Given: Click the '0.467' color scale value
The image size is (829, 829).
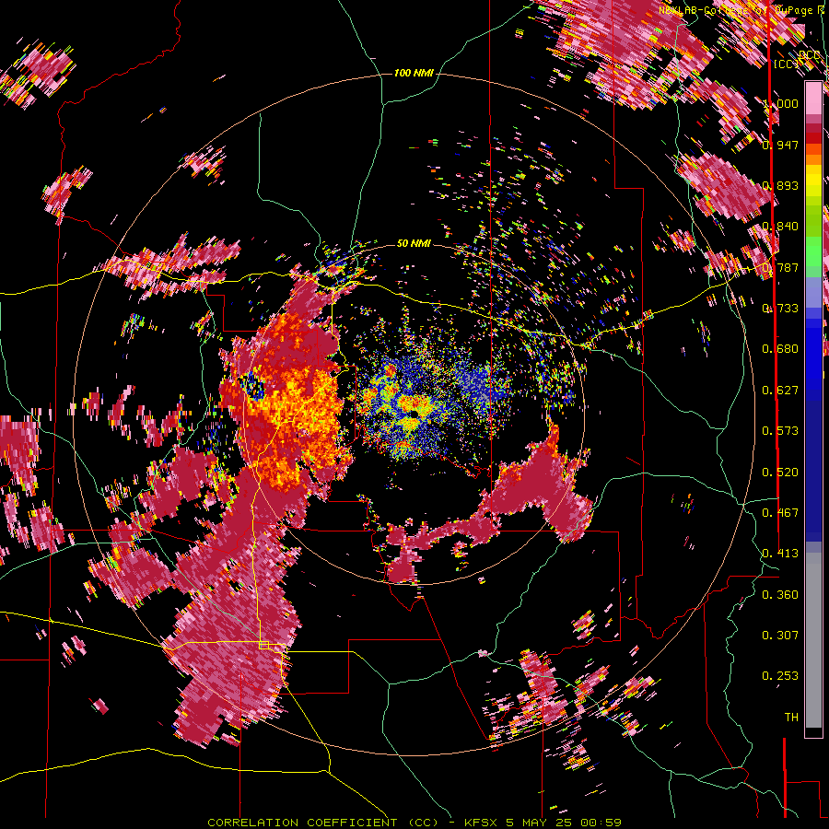Looking at the screenshot, I should (780, 513).
